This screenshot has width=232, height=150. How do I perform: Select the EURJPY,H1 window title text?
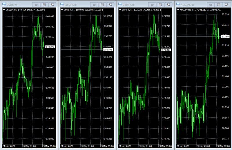(x=71, y=5)
